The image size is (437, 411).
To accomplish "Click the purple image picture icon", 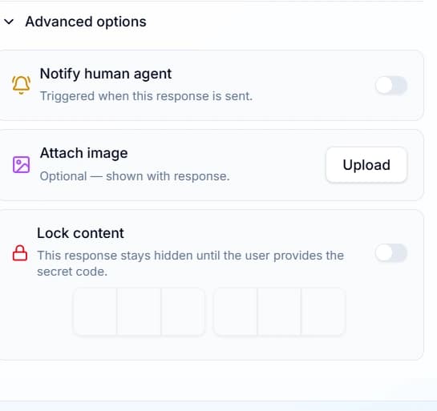I will click(21, 164).
